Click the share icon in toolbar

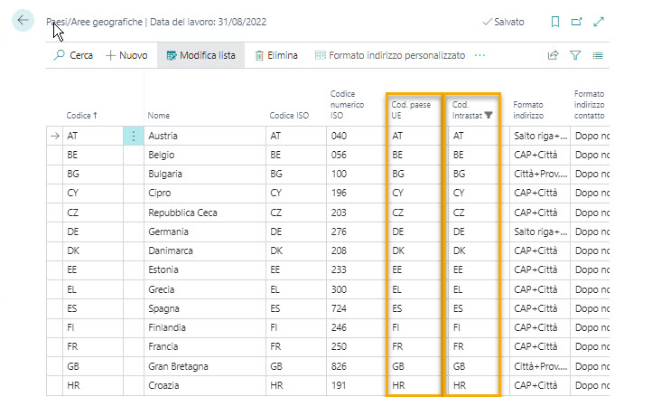[x=553, y=55]
